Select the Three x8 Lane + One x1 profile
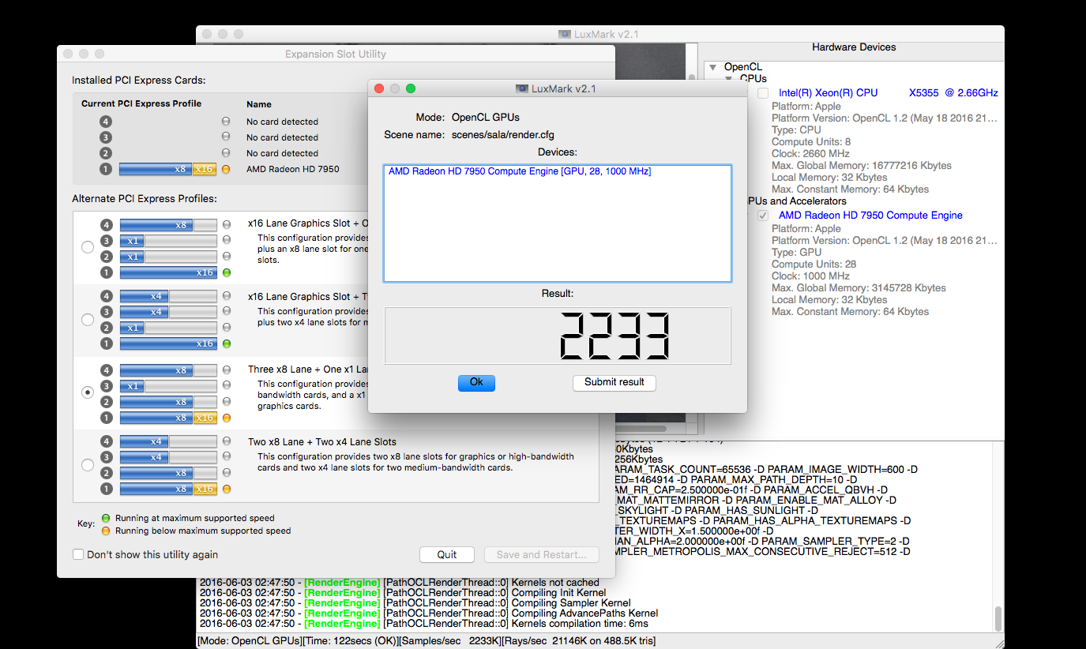 click(x=88, y=392)
